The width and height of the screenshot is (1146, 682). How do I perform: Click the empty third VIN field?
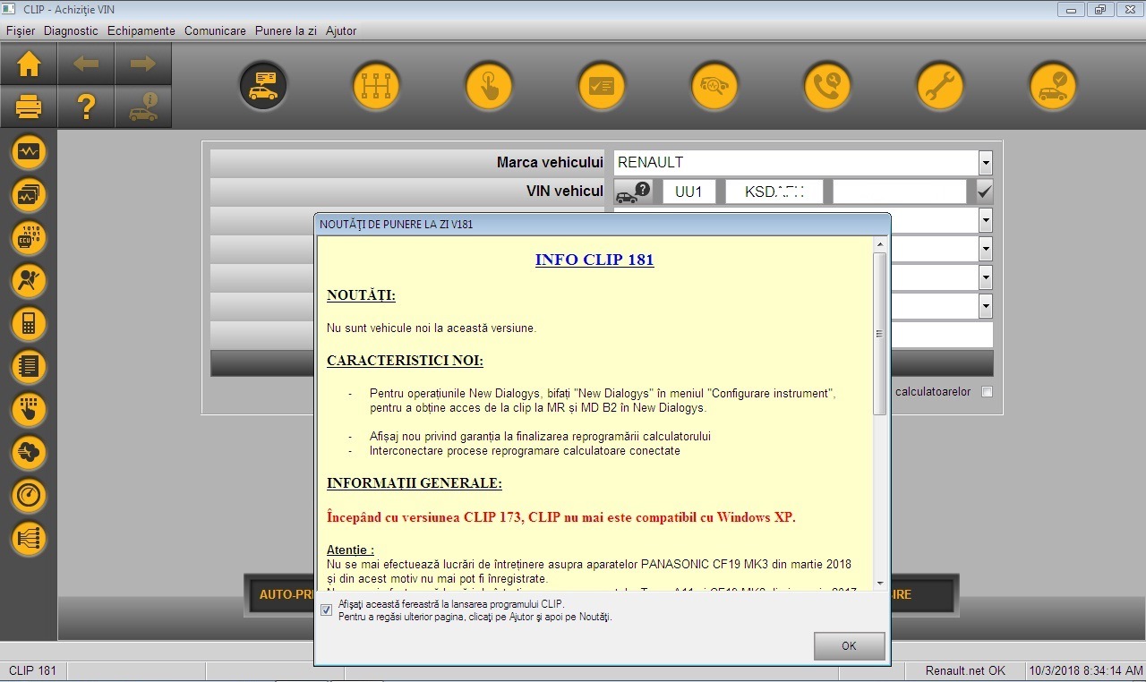pos(900,192)
